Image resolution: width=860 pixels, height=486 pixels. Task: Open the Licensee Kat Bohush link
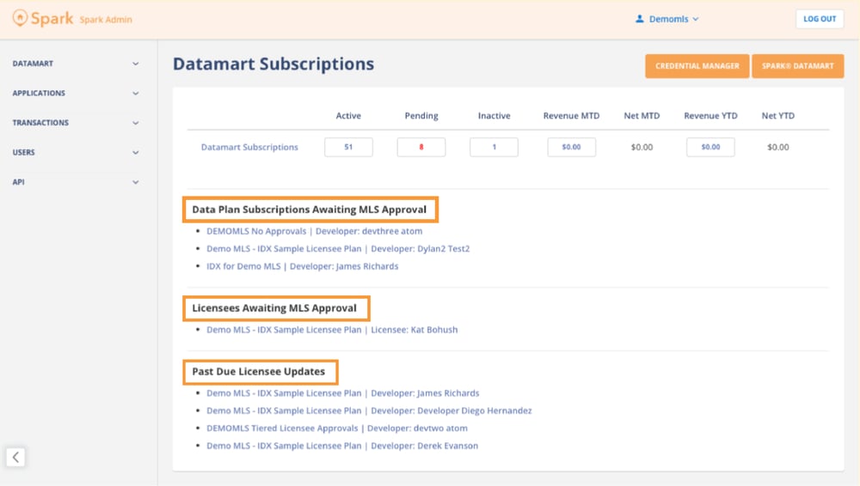(332, 330)
